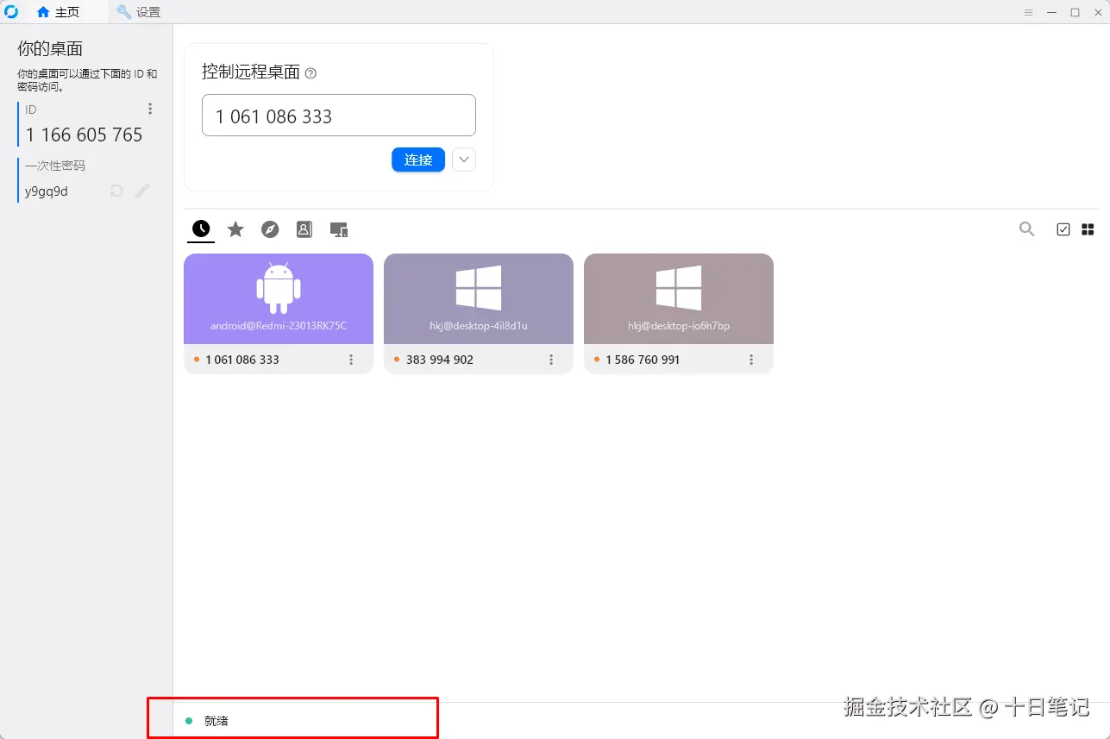
Task: Open menu for peer 1 061 086 333
Action: [x=351, y=360]
